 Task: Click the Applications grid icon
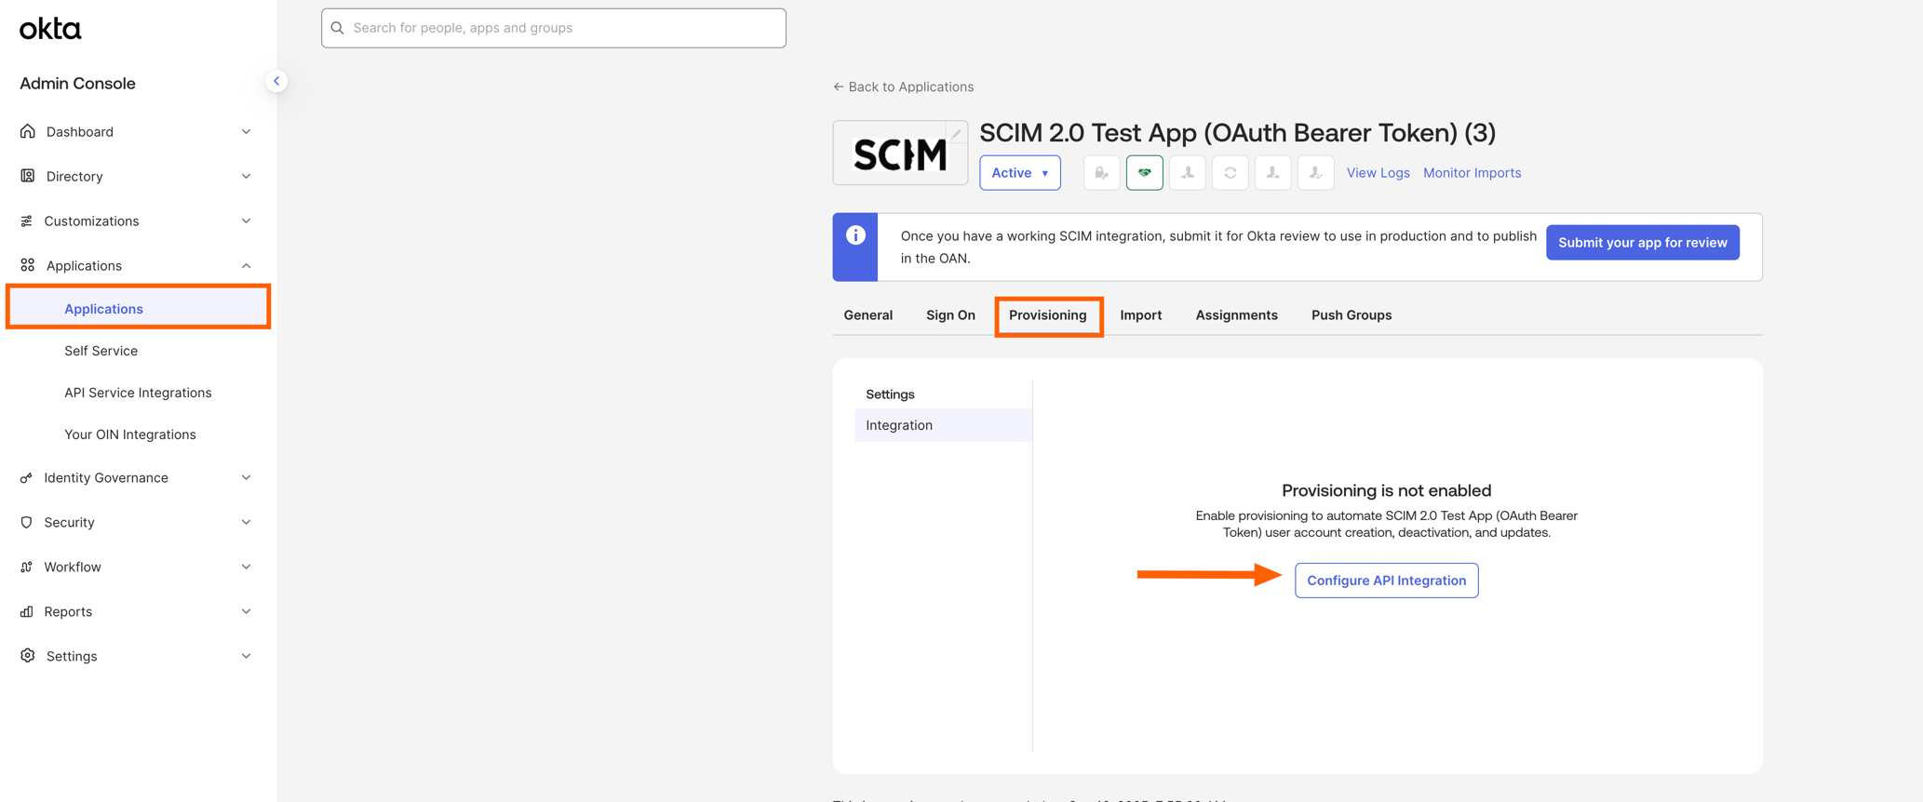28,265
